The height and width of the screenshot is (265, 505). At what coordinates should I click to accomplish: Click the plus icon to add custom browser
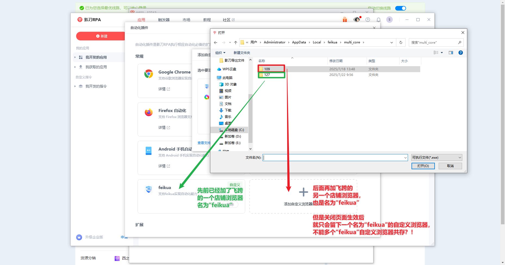pyautogui.click(x=303, y=192)
